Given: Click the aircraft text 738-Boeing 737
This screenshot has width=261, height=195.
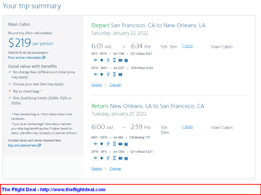Looking at the screenshot, I should 139,138.
